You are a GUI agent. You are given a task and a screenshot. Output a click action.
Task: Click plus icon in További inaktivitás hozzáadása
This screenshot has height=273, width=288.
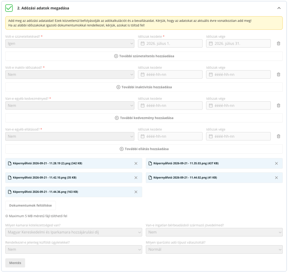[x=119, y=87]
